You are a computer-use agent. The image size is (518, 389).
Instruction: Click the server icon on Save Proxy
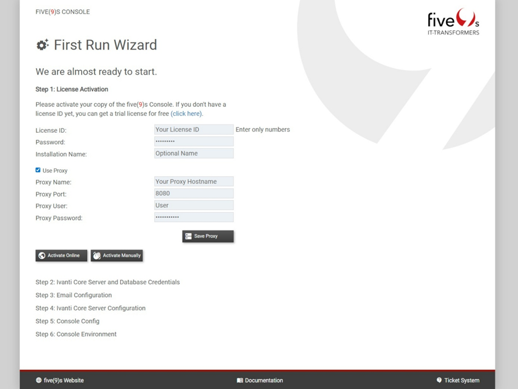click(x=189, y=236)
